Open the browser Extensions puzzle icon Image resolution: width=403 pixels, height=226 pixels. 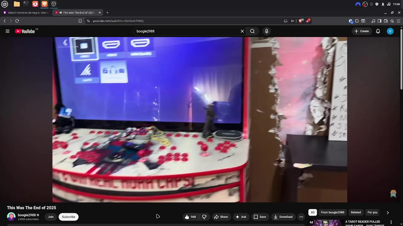pos(357,21)
